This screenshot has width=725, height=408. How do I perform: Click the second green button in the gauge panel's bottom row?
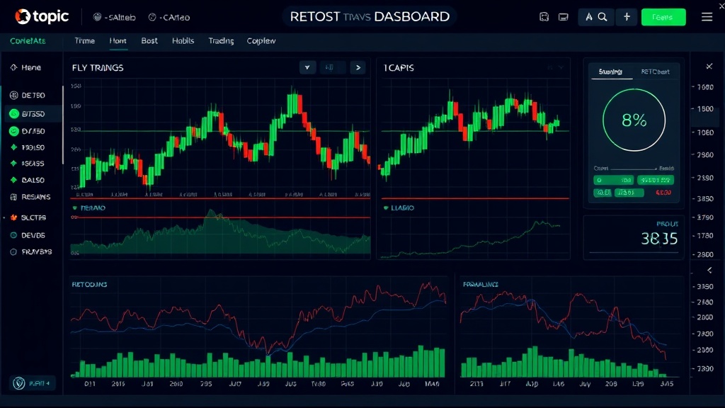pos(629,193)
